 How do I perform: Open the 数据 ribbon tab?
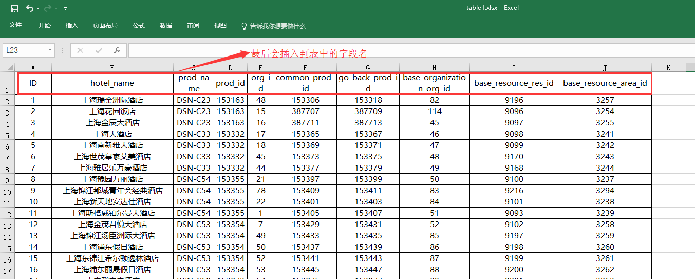tap(166, 25)
